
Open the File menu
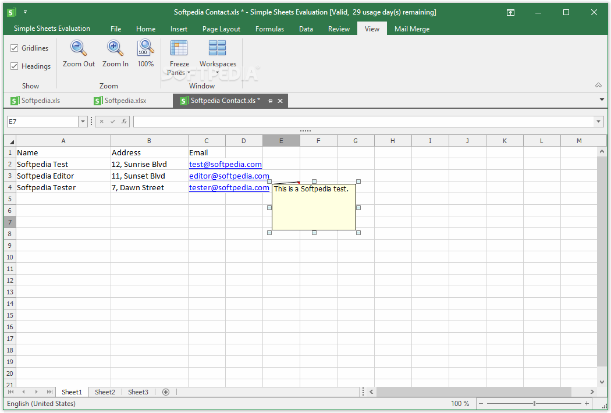[x=116, y=29]
